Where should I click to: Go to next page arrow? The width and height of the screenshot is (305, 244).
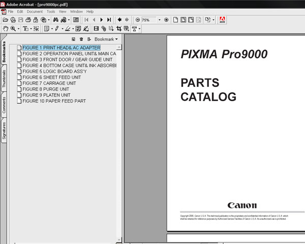(x=102, y=20)
